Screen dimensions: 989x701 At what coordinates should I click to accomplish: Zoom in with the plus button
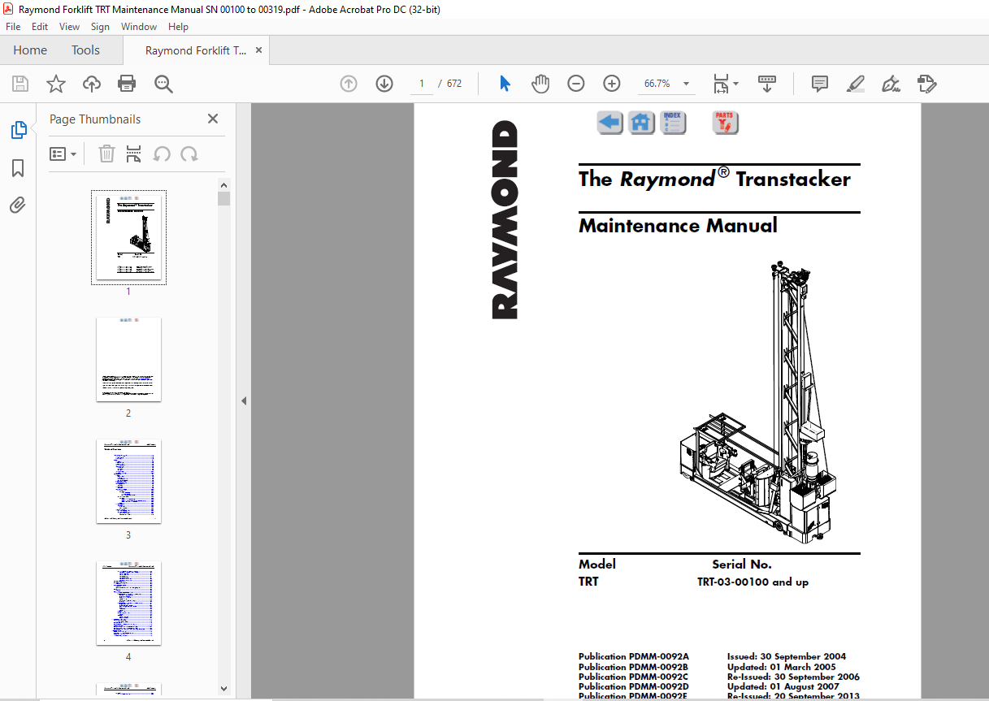tap(612, 84)
